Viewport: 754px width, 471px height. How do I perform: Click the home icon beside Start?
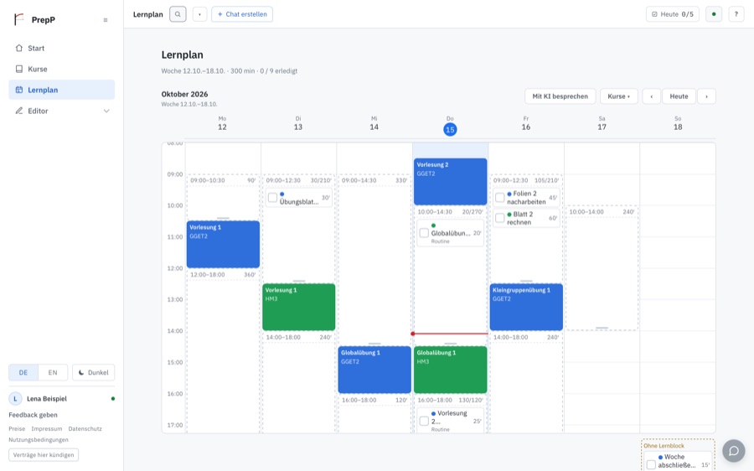pyautogui.click(x=18, y=48)
